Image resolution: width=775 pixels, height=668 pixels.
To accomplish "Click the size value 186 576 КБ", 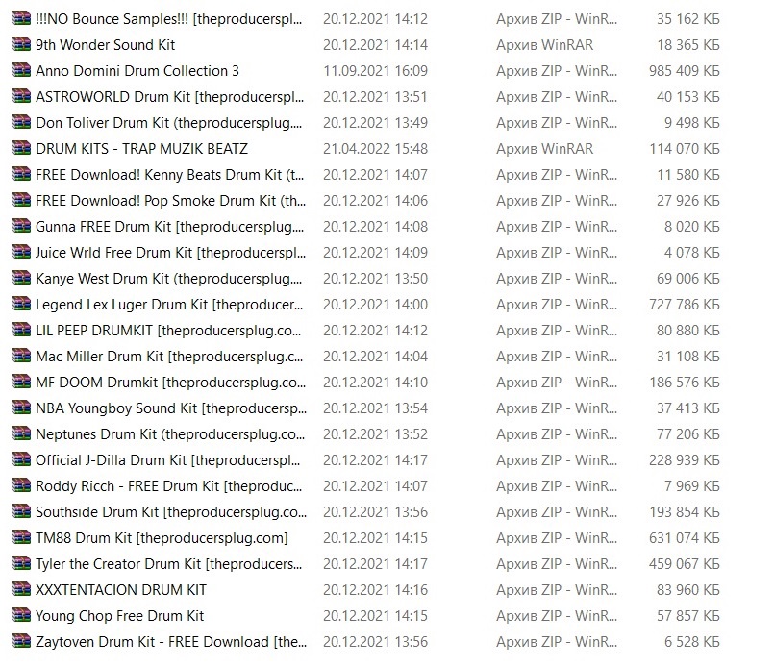I will tap(685, 382).
